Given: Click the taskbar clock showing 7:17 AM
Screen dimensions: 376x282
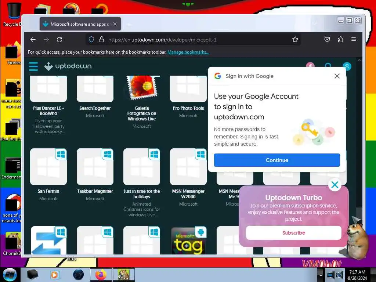Looking at the screenshot, I should click(x=357, y=275).
